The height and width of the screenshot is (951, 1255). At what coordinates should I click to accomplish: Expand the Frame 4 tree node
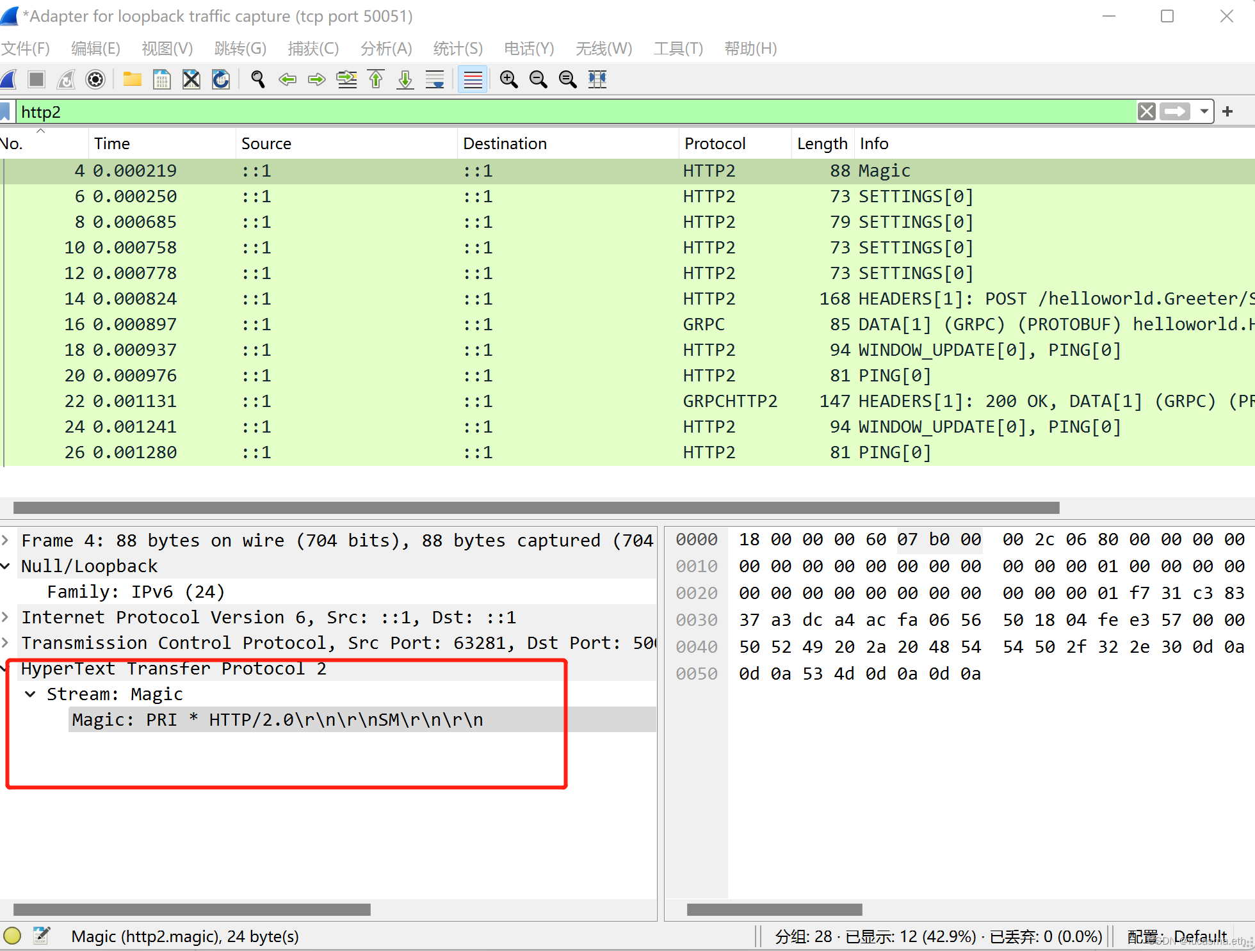(5, 540)
